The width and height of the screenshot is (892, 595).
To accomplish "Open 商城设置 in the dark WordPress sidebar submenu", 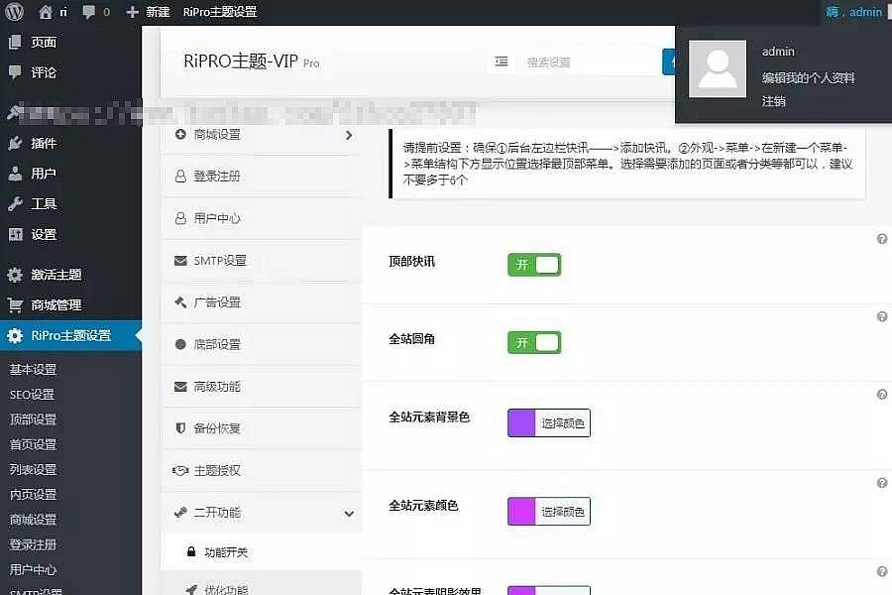I will [33, 520].
